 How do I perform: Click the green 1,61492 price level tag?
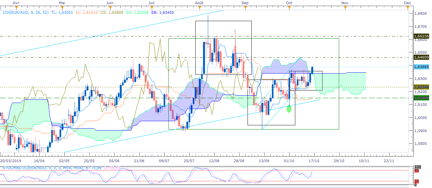[x=421, y=98]
